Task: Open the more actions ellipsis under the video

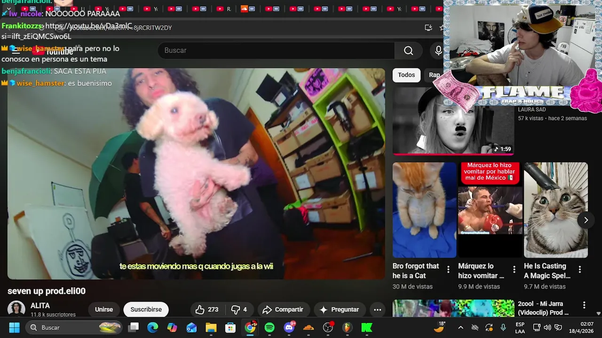Action: click(377, 309)
